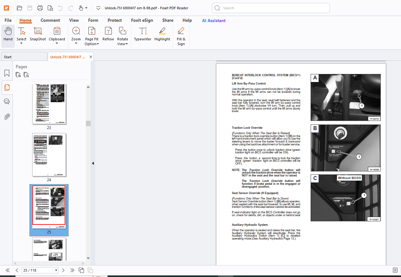The width and height of the screenshot is (401, 277).
Task: Click the thumbnail panel scrollbar thumb
Action: coord(88,123)
